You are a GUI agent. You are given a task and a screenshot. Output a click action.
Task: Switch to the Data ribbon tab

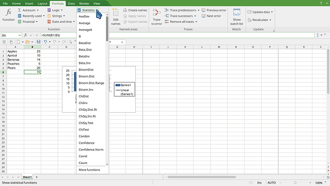tap(71, 3)
